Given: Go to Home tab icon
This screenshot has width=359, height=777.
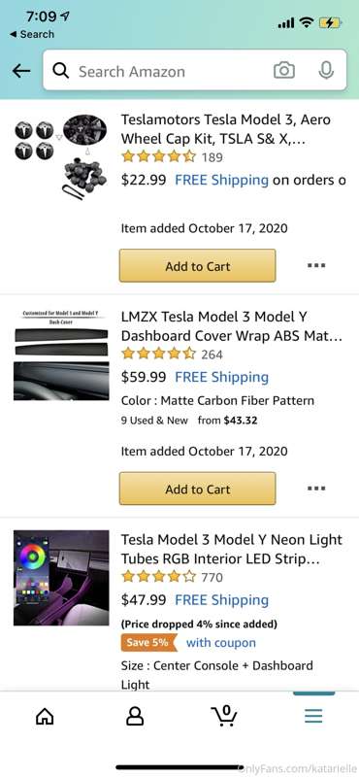Looking at the screenshot, I should pos(45,716).
